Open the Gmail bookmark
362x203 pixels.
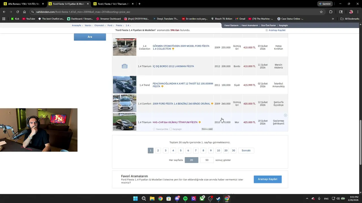(x=240, y=19)
